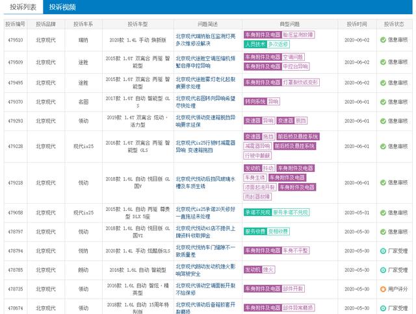This screenshot has height=314, width=416.
Task: Click the 发动机 抖动 tag
Action: [x=259, y=168]
